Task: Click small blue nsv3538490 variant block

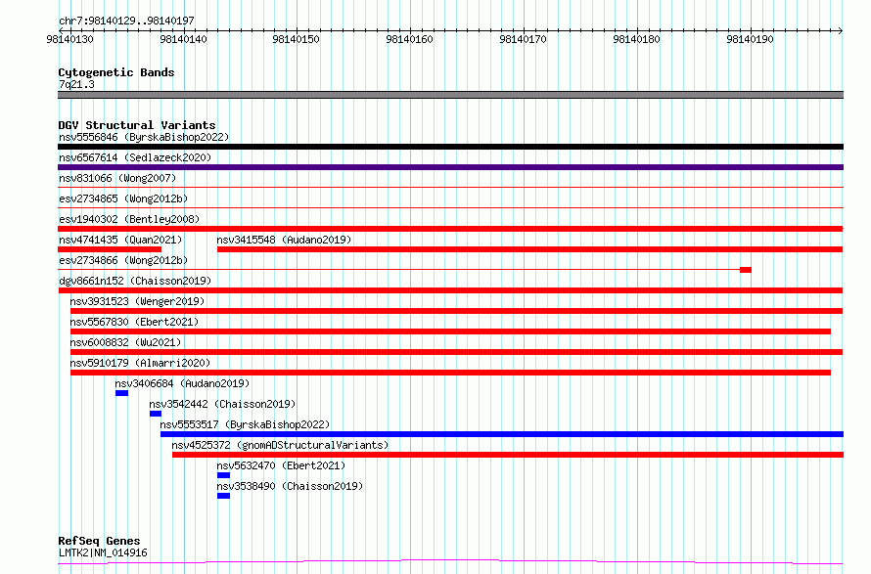Action: (223, 496)
